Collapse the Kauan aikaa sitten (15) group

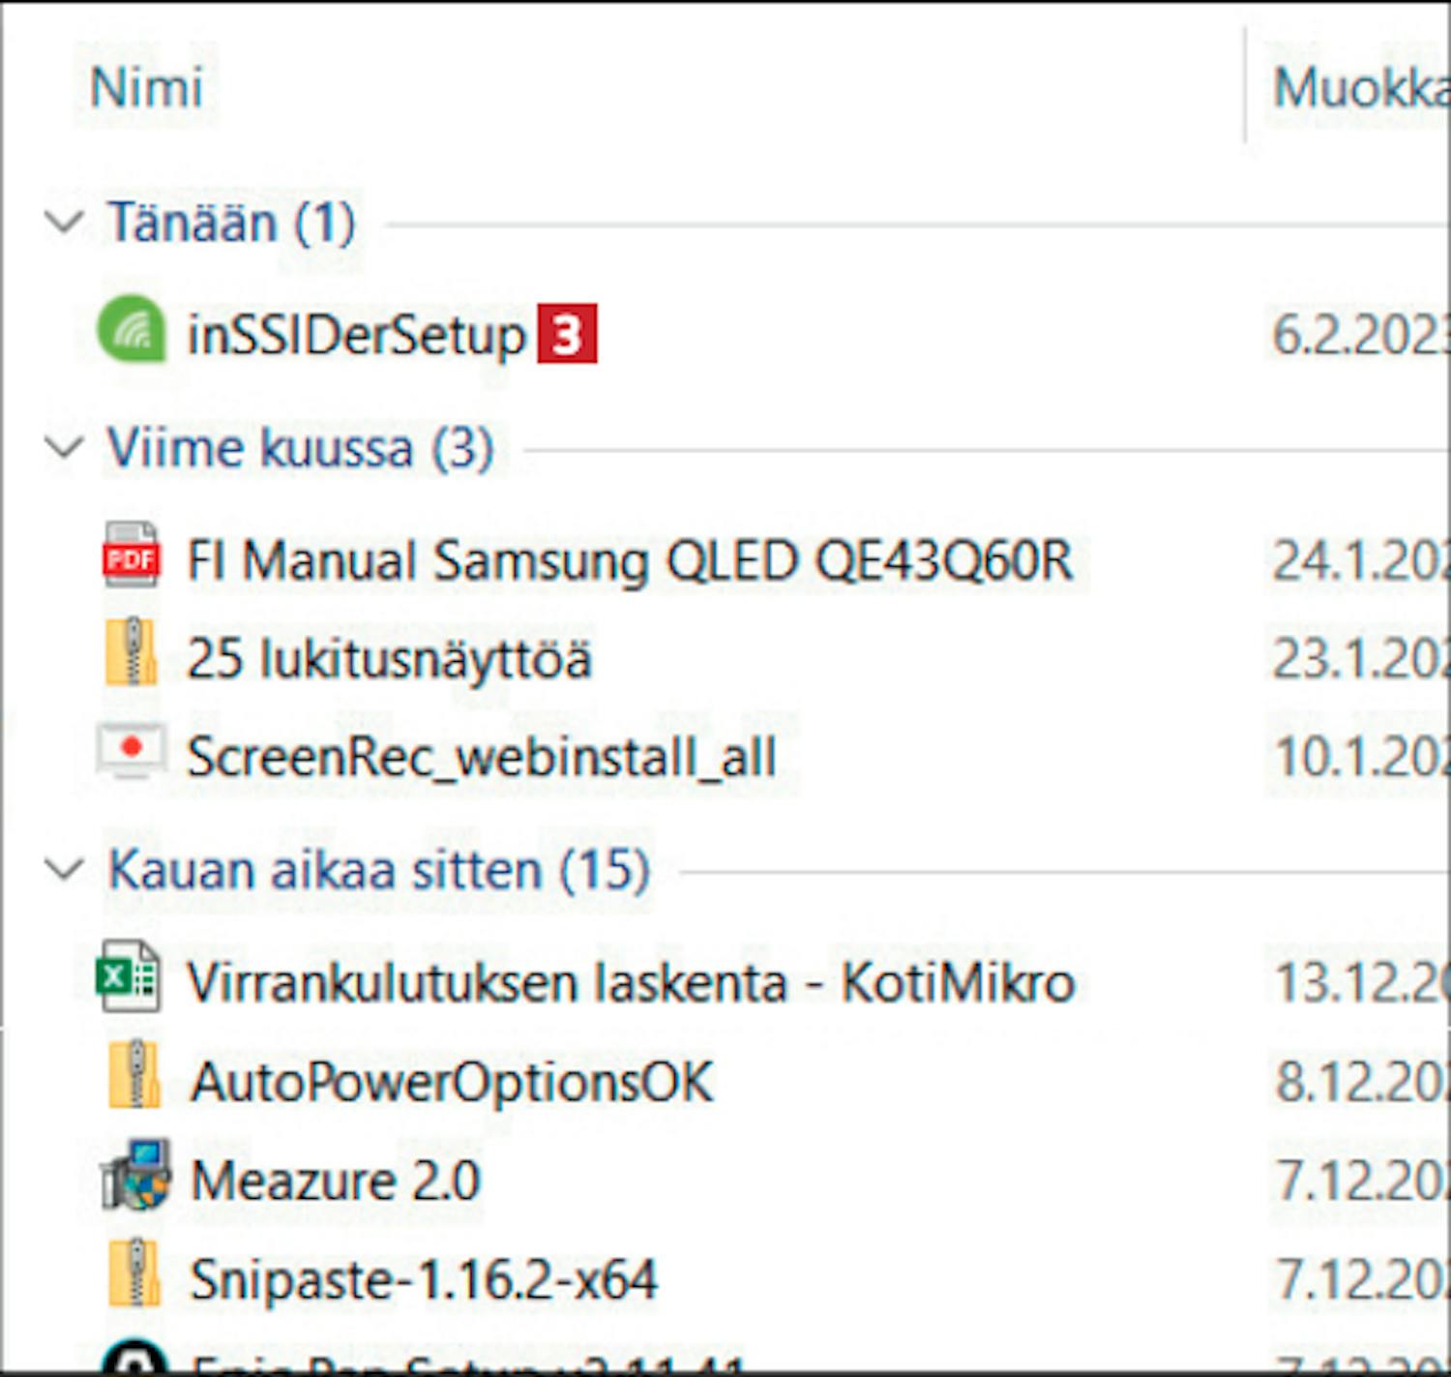click(x=64, y=869)
